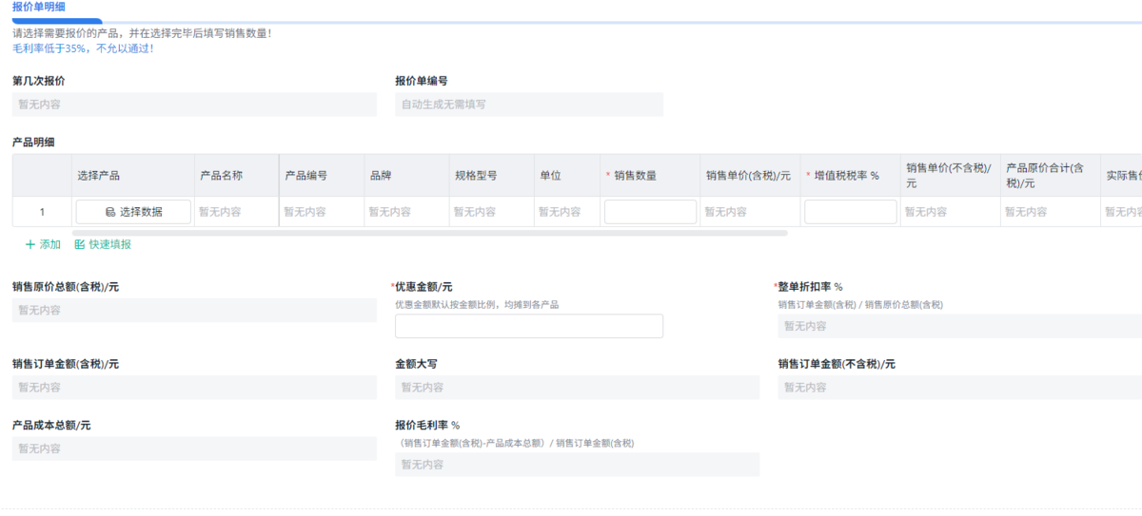The width and height of the screenshot is (1142, 516).
Task: Click the 规格型号 cell in row 1
Action: pos(491,212)
